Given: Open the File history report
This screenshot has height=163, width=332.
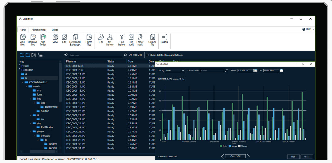Looking at the screenshot, I should click(x=122, y=37).
